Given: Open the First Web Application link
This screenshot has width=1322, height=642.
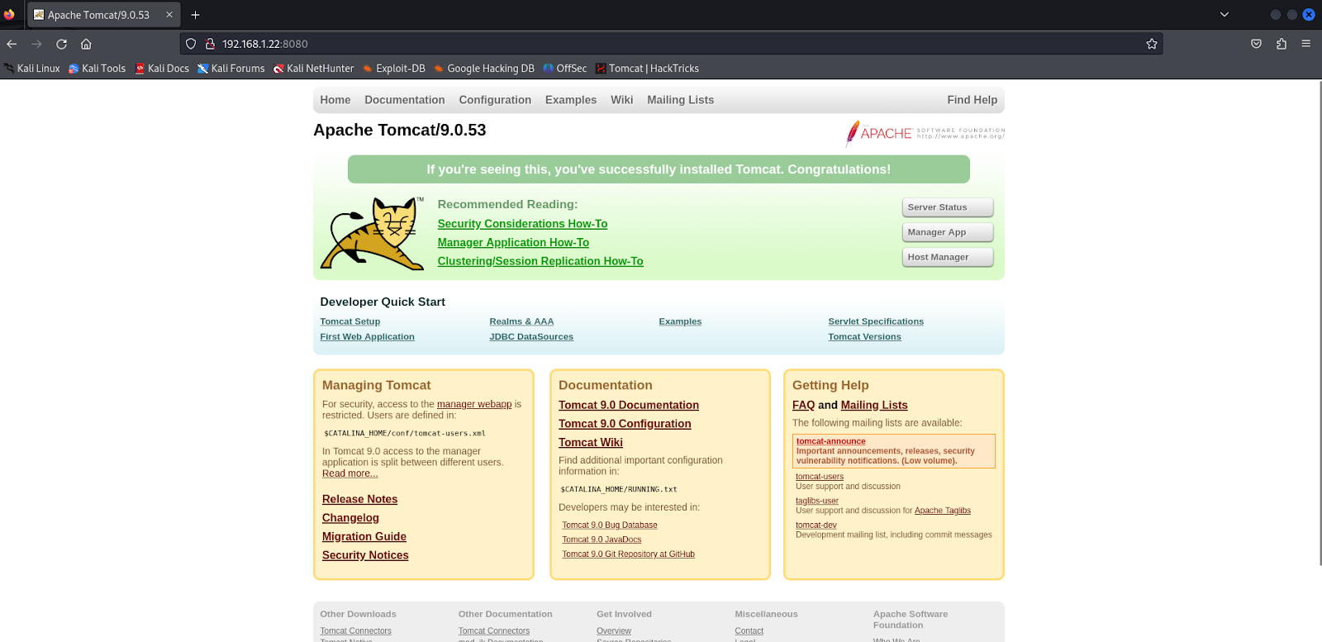Looking at the screenshot, I should coord(367,336).
